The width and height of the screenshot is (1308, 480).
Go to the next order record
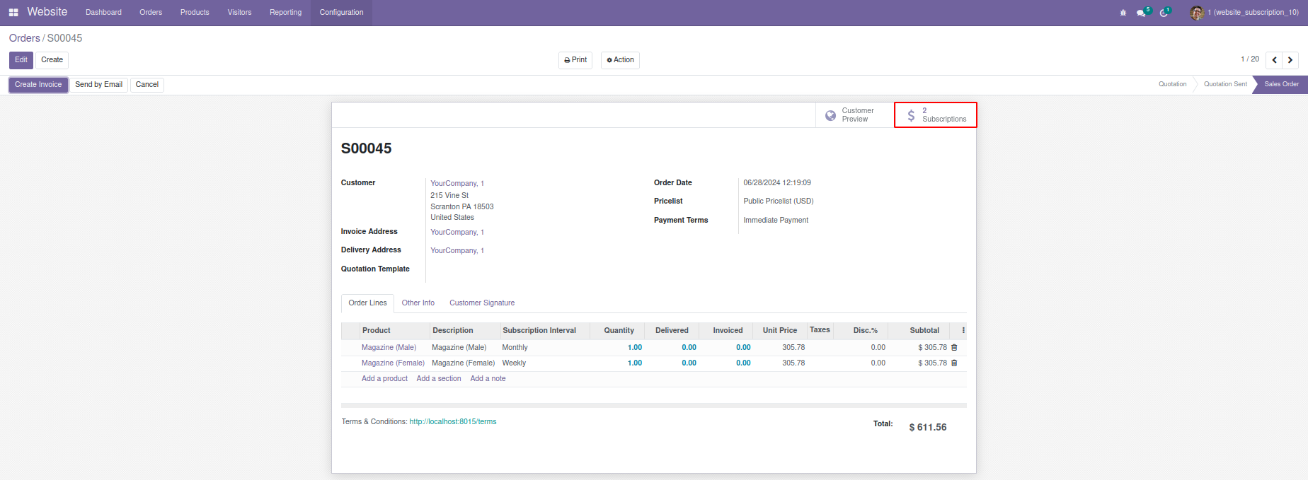pyautogui.click(x=1290, y=60)
